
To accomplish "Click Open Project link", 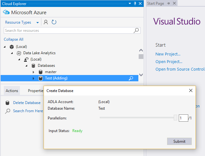I will point(169,61).
